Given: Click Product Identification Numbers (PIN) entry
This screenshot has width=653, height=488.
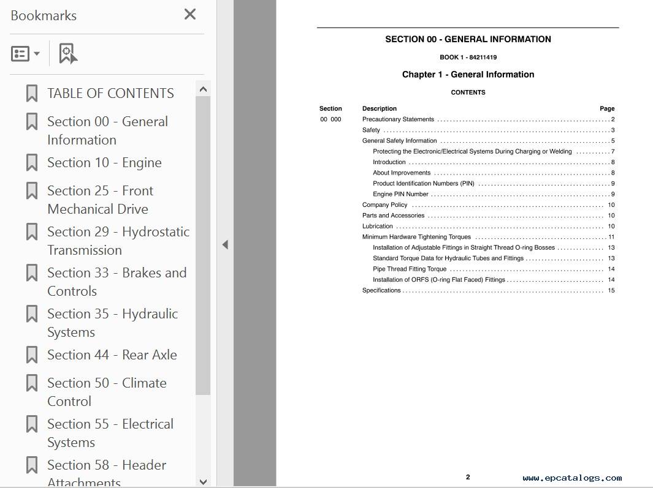Looking at the screenshot, I should [x=494, y=184].
